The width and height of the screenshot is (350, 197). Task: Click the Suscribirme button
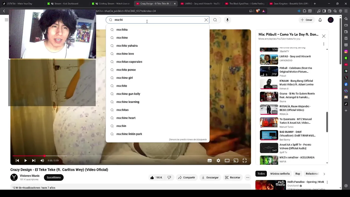(54, 178)
